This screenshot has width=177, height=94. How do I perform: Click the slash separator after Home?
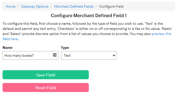tap(18, 6)
